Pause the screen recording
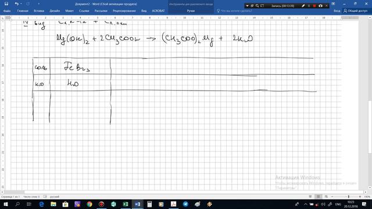372x209 pixels. (309, 6)
